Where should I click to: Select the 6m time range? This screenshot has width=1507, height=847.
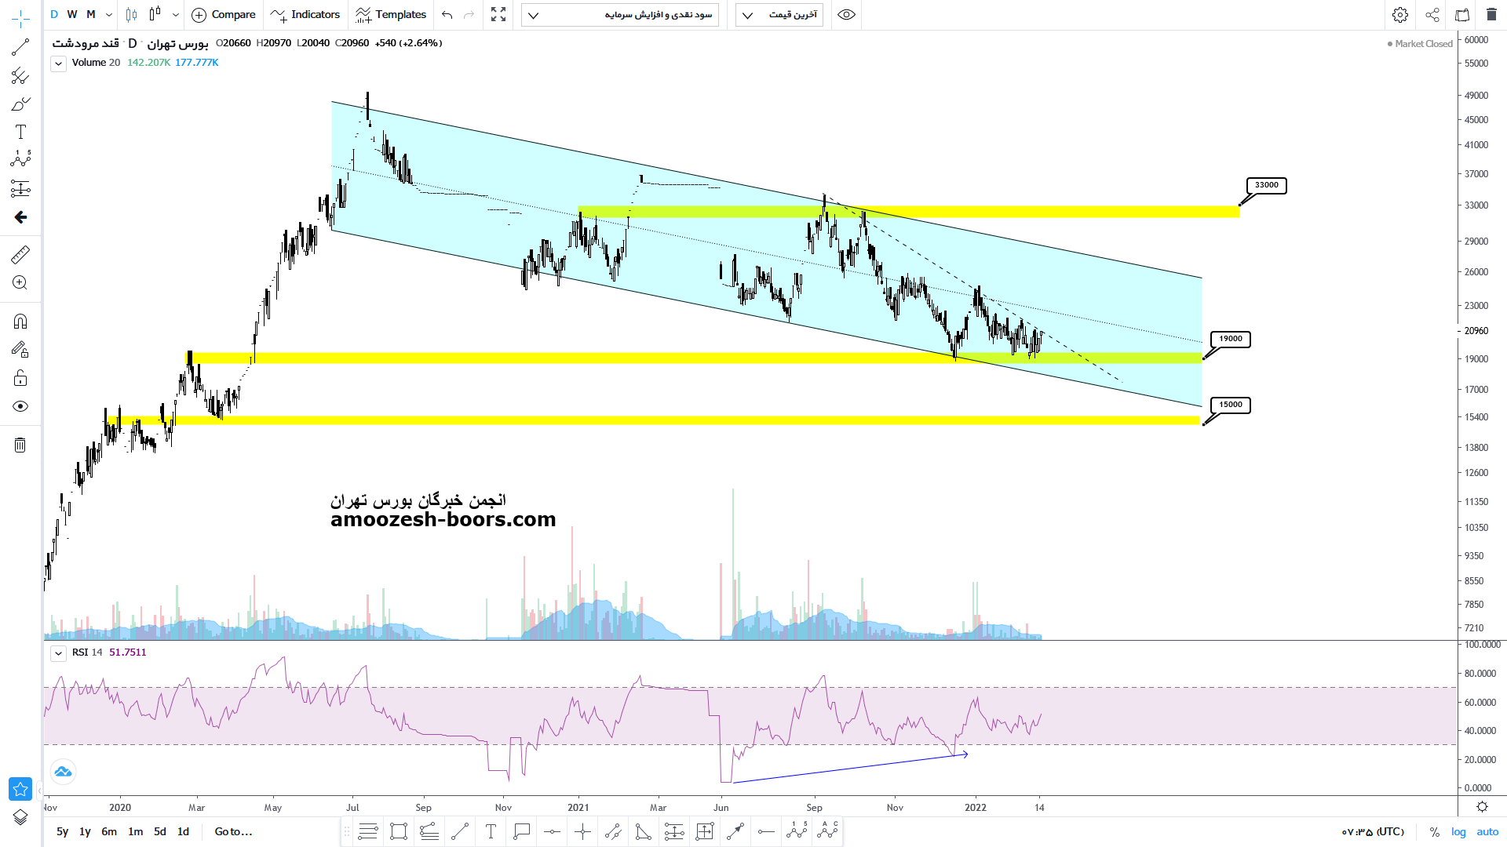click(x=109, y=832)
